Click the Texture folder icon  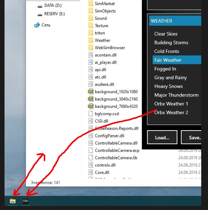pos(91,26)
